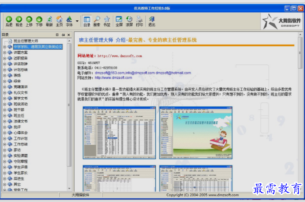
Task: Close the 目录 panel with its X
Action: [68, 35]
